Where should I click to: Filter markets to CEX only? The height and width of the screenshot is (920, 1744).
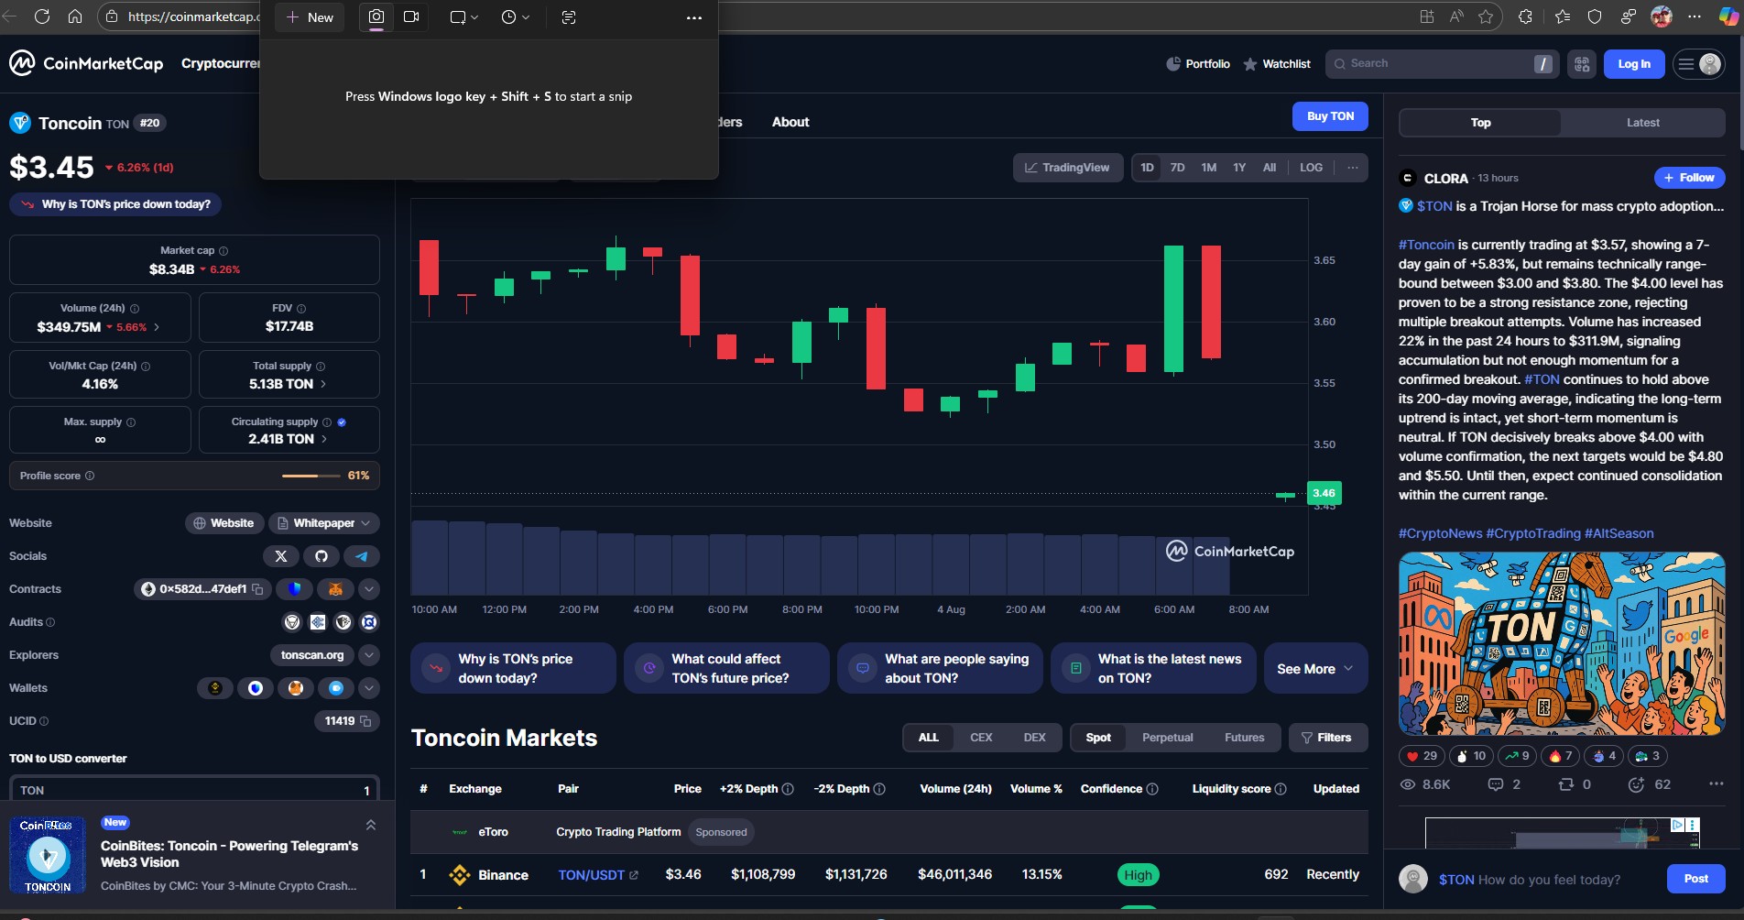pyautogui.click(x=981, y=738)
